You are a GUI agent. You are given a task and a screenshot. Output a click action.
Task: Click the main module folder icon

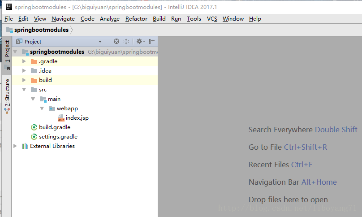[x=43, y=99]
